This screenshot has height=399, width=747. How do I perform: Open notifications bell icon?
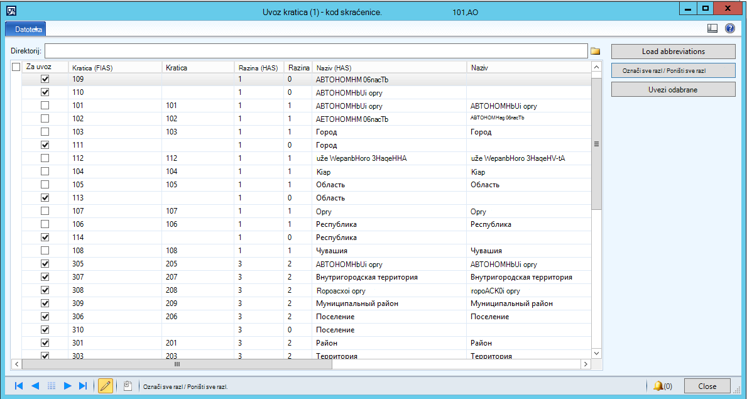coord(658,385)
